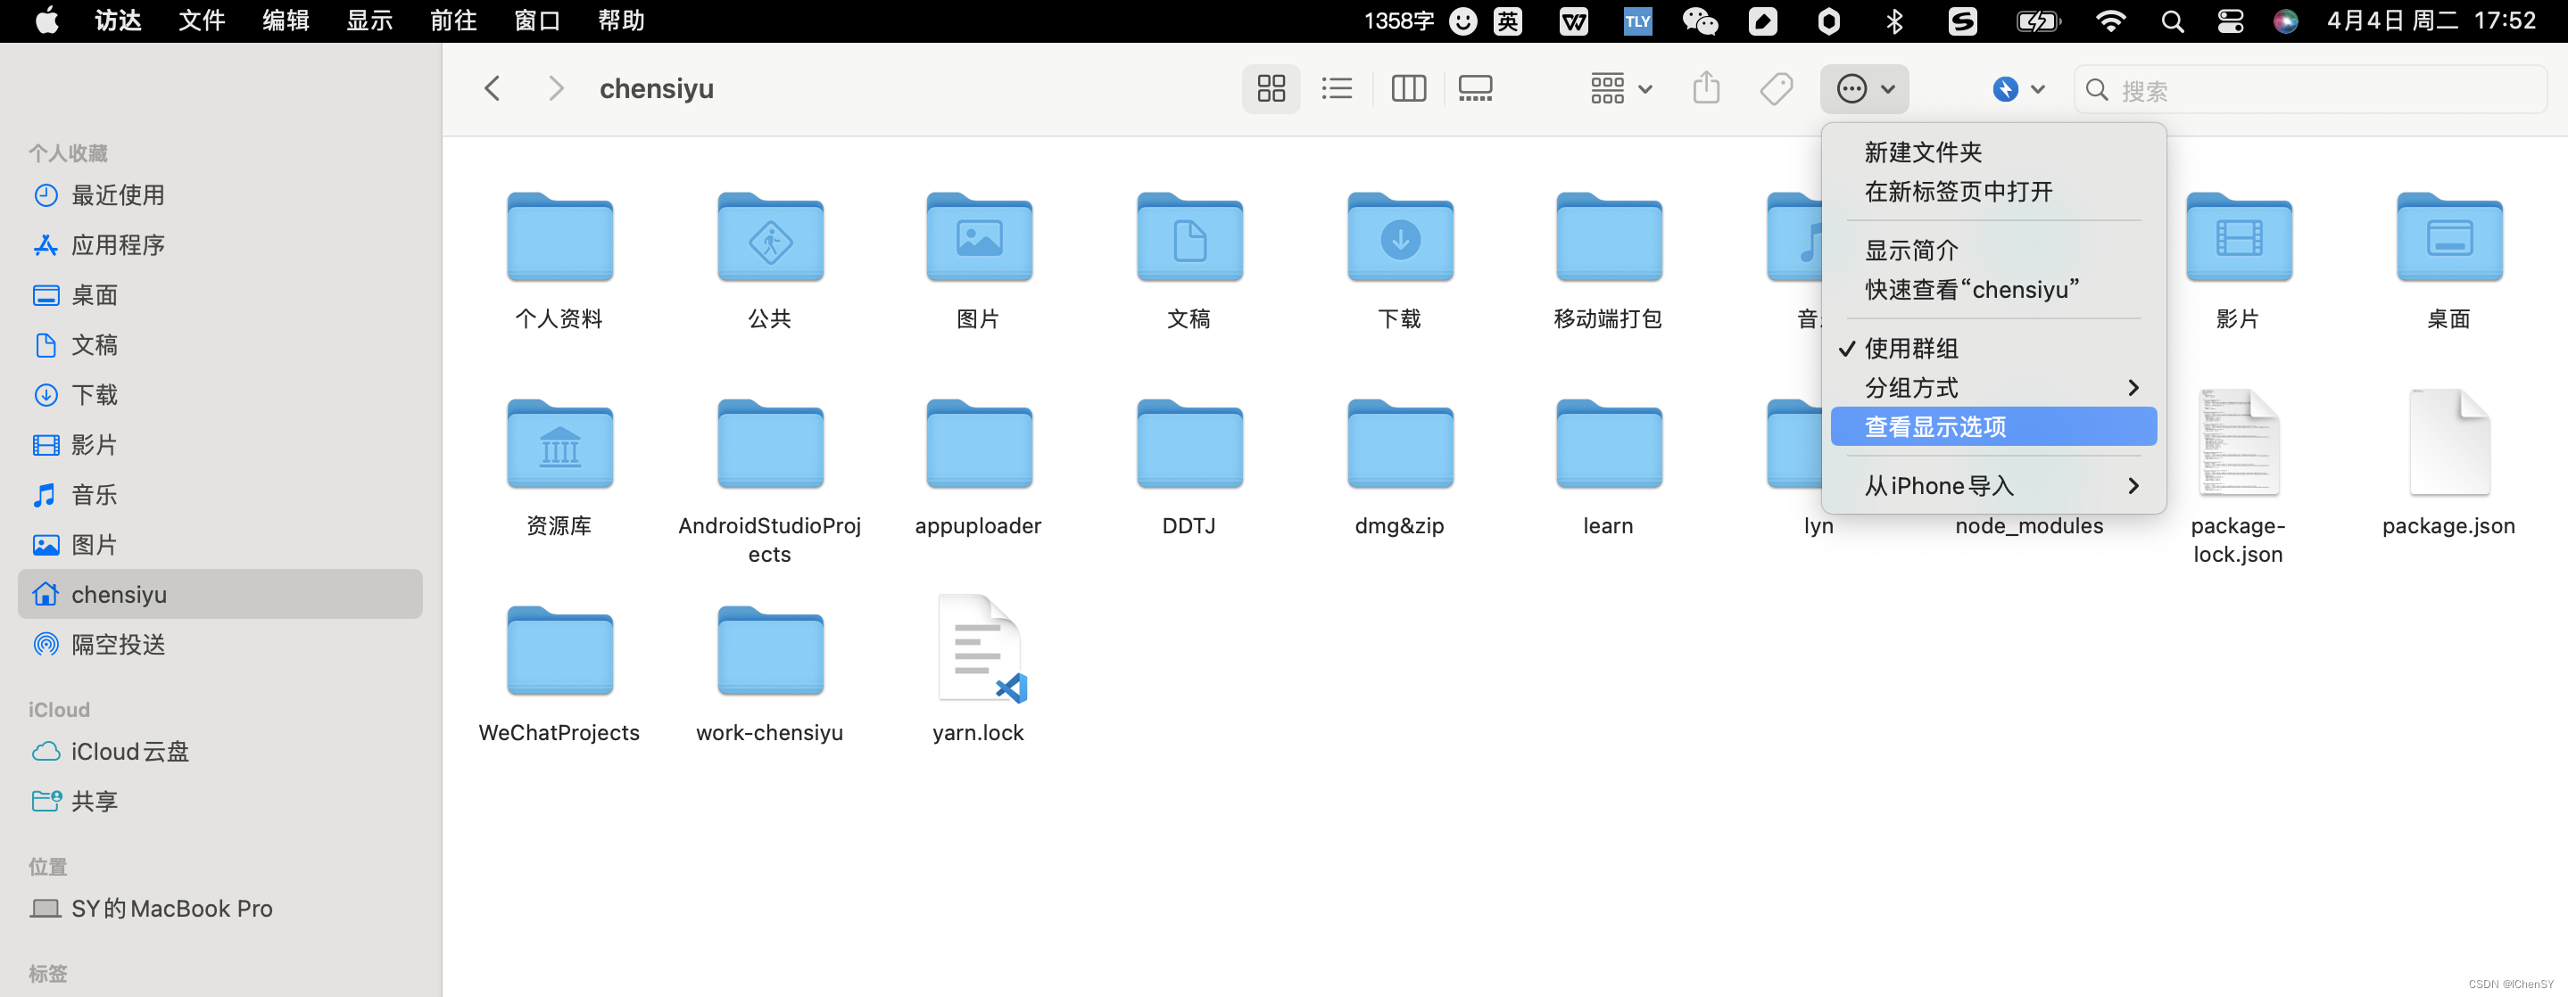Screen dimensions: 2568x997
Task: Select the package.json file
Action: click(2449, 442)
